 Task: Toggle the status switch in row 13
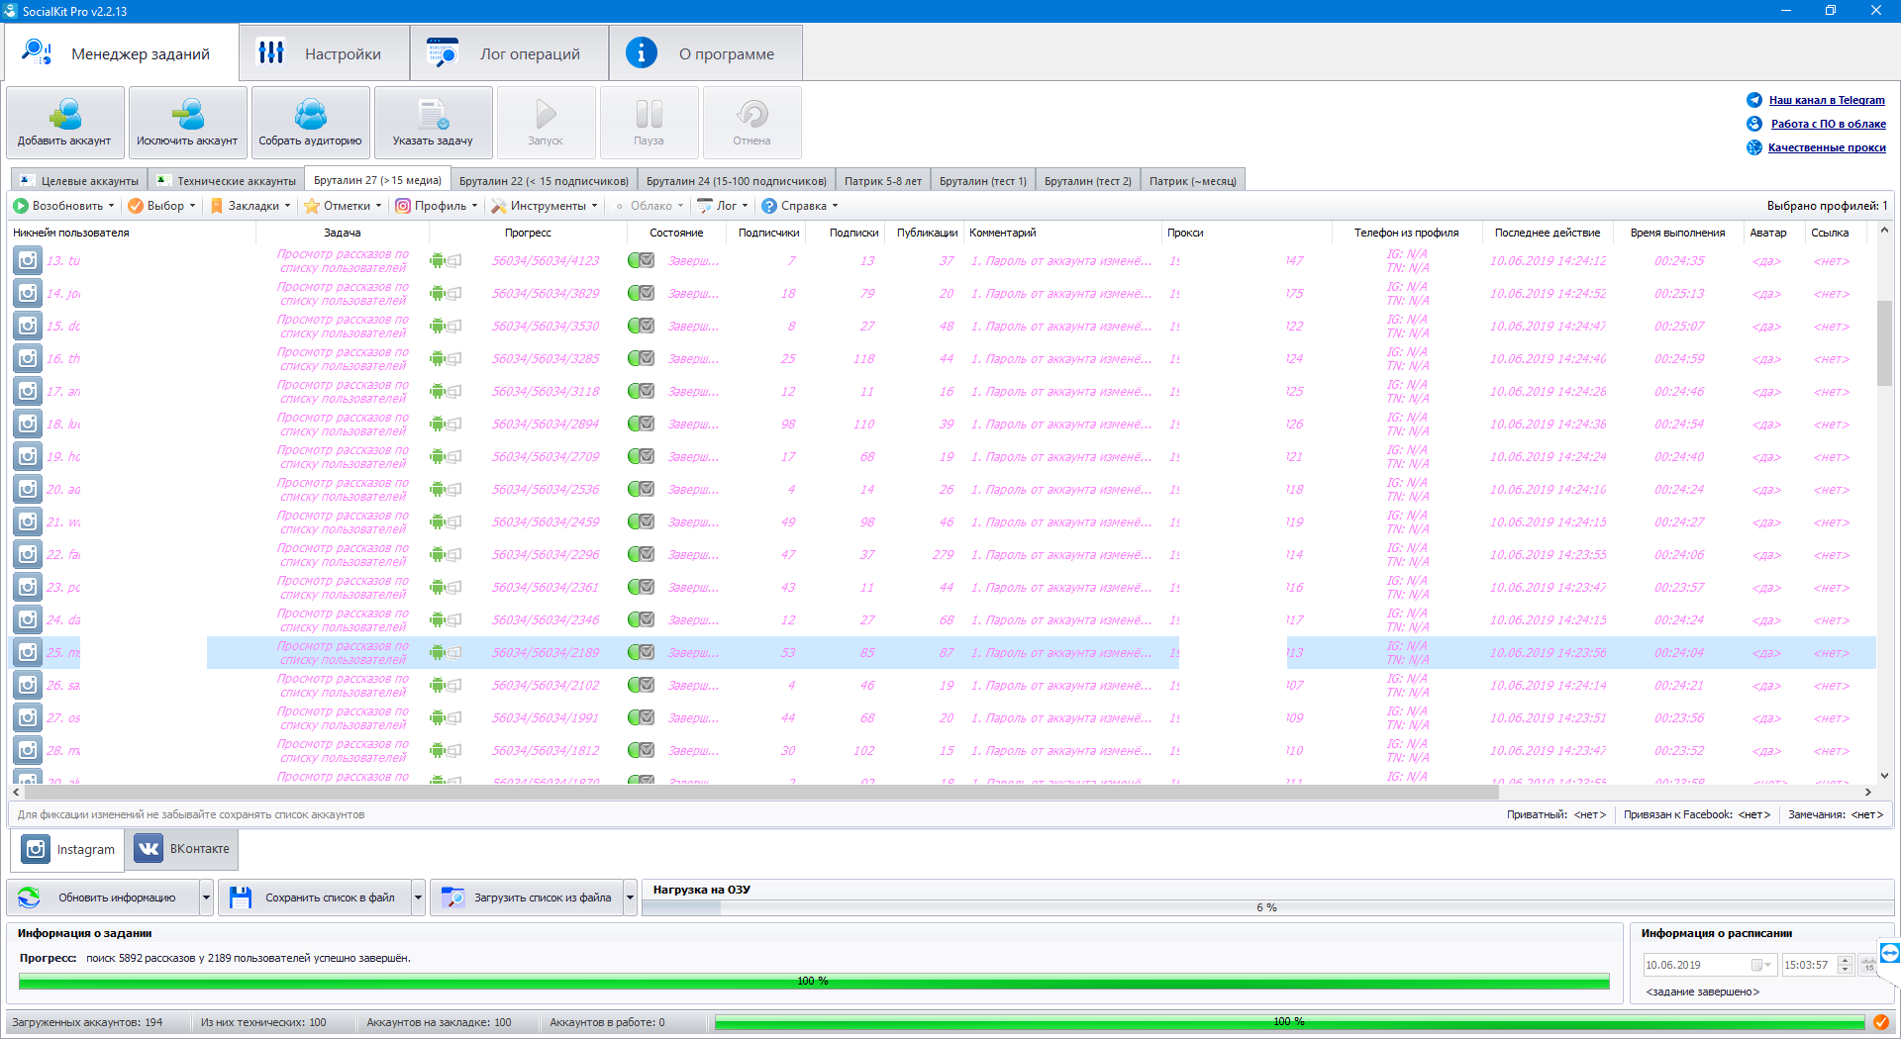pyautogui.click(x=642, y=260)
